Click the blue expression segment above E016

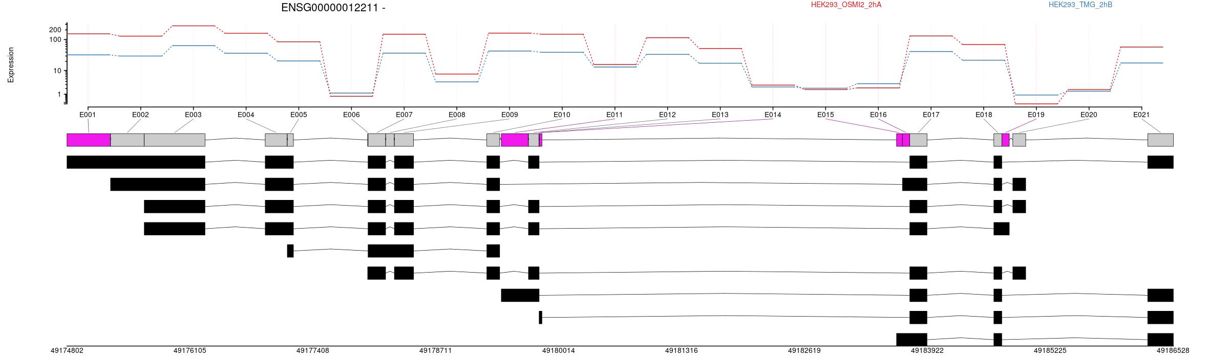tap(878, 83)
